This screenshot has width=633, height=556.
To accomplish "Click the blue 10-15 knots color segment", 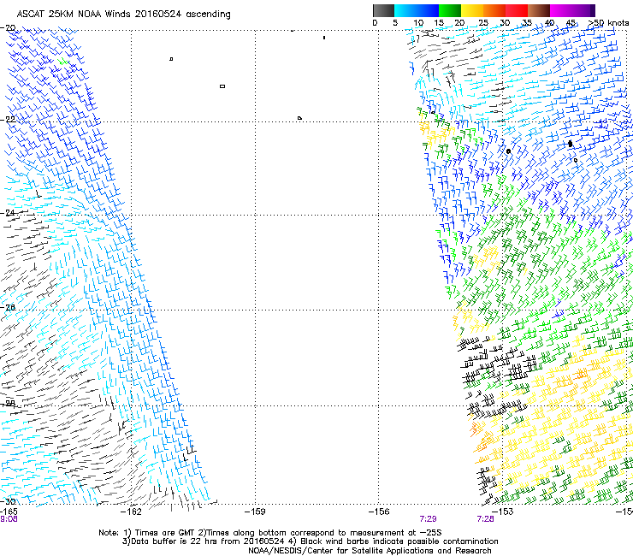I will point(428,10).
